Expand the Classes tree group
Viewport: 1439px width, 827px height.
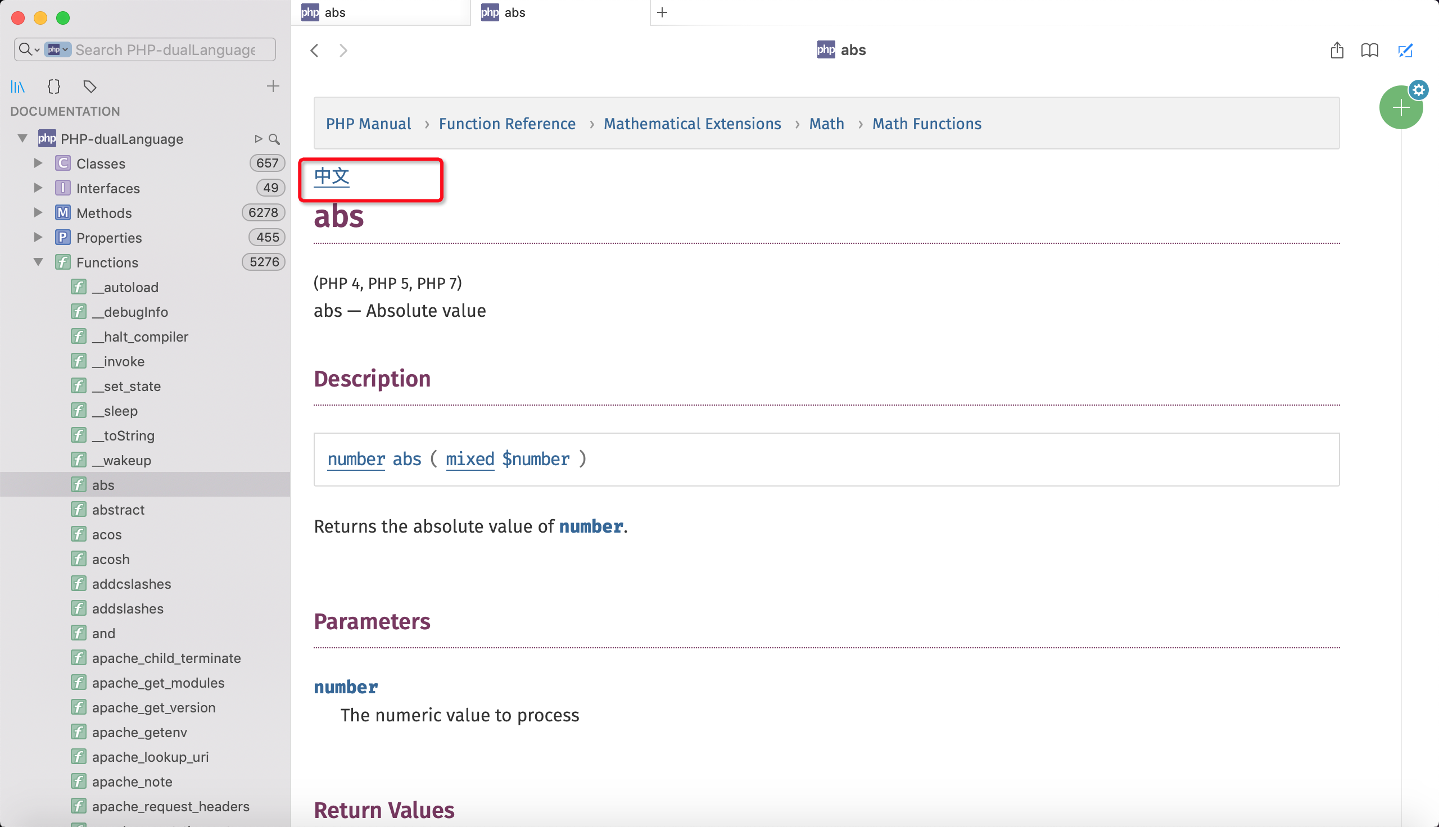point(38,163)
